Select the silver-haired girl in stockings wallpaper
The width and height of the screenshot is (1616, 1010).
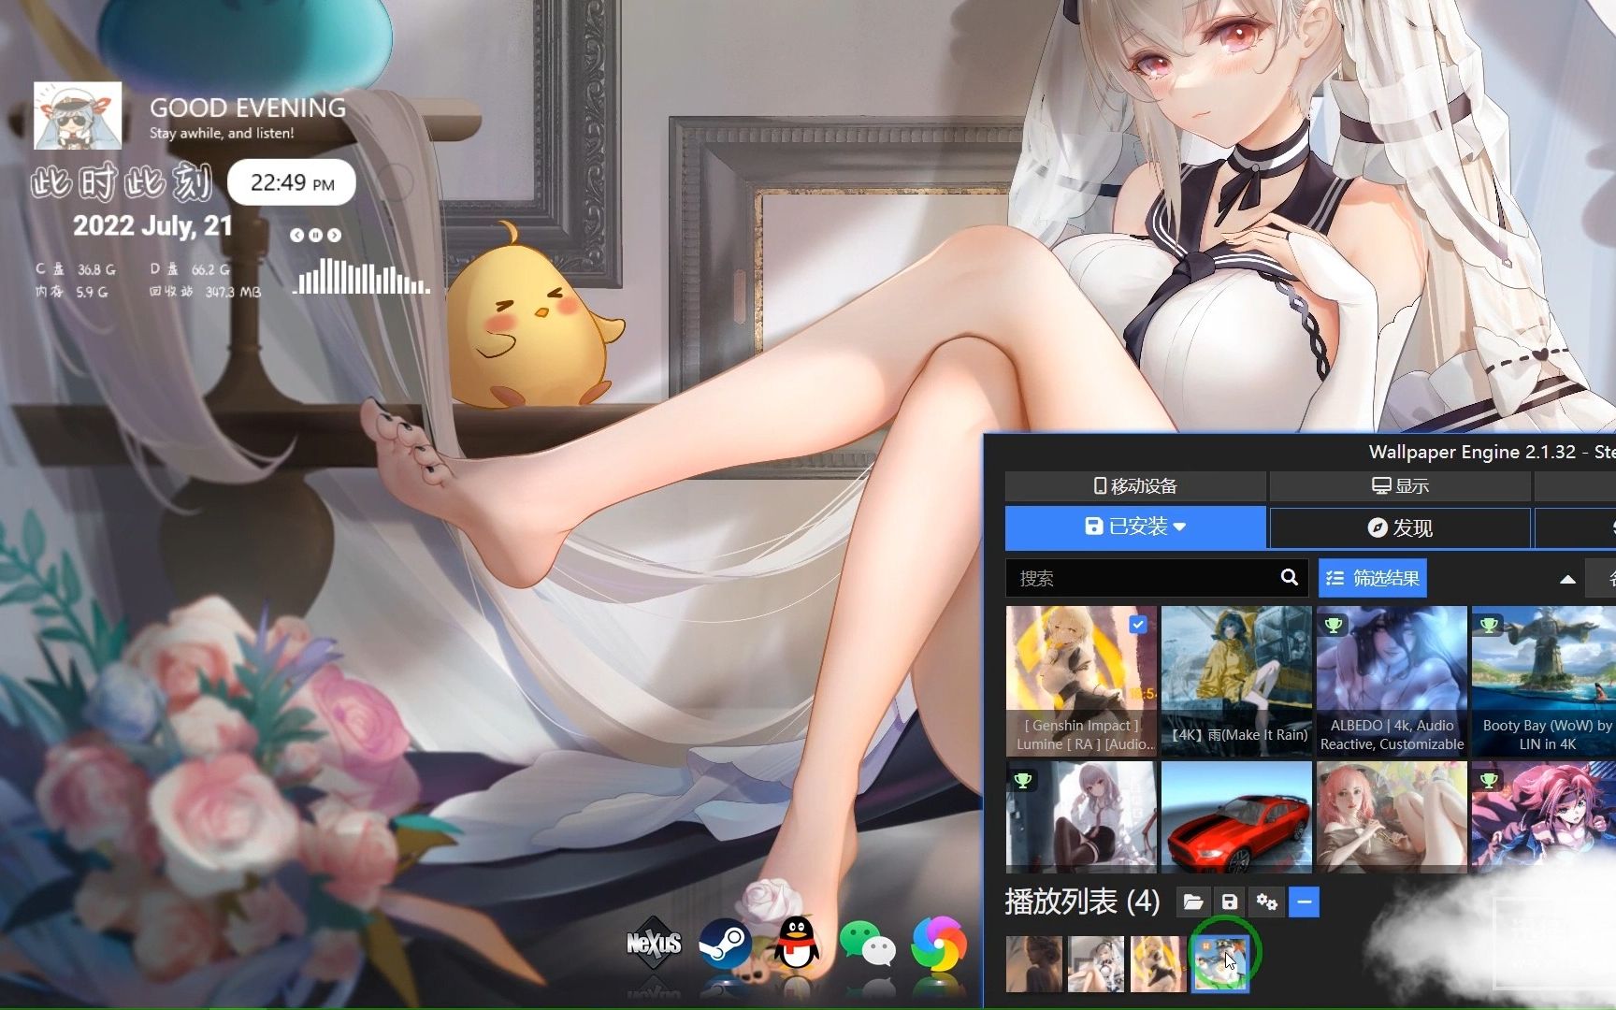1081,816
